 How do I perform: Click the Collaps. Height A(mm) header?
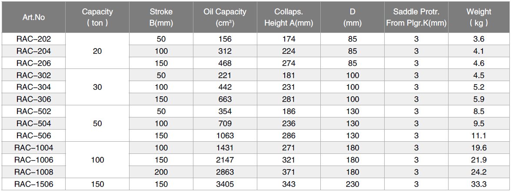(289, 17)
